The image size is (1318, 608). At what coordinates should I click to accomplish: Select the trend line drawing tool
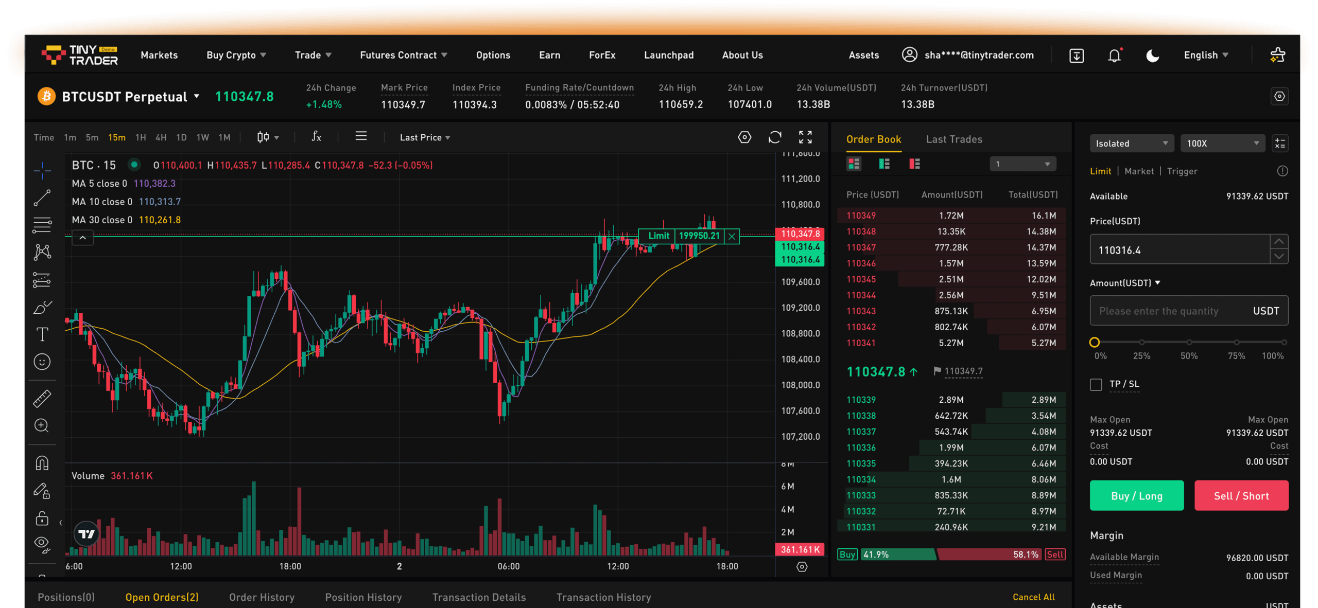pyautogui.click(x=42, y=196)
